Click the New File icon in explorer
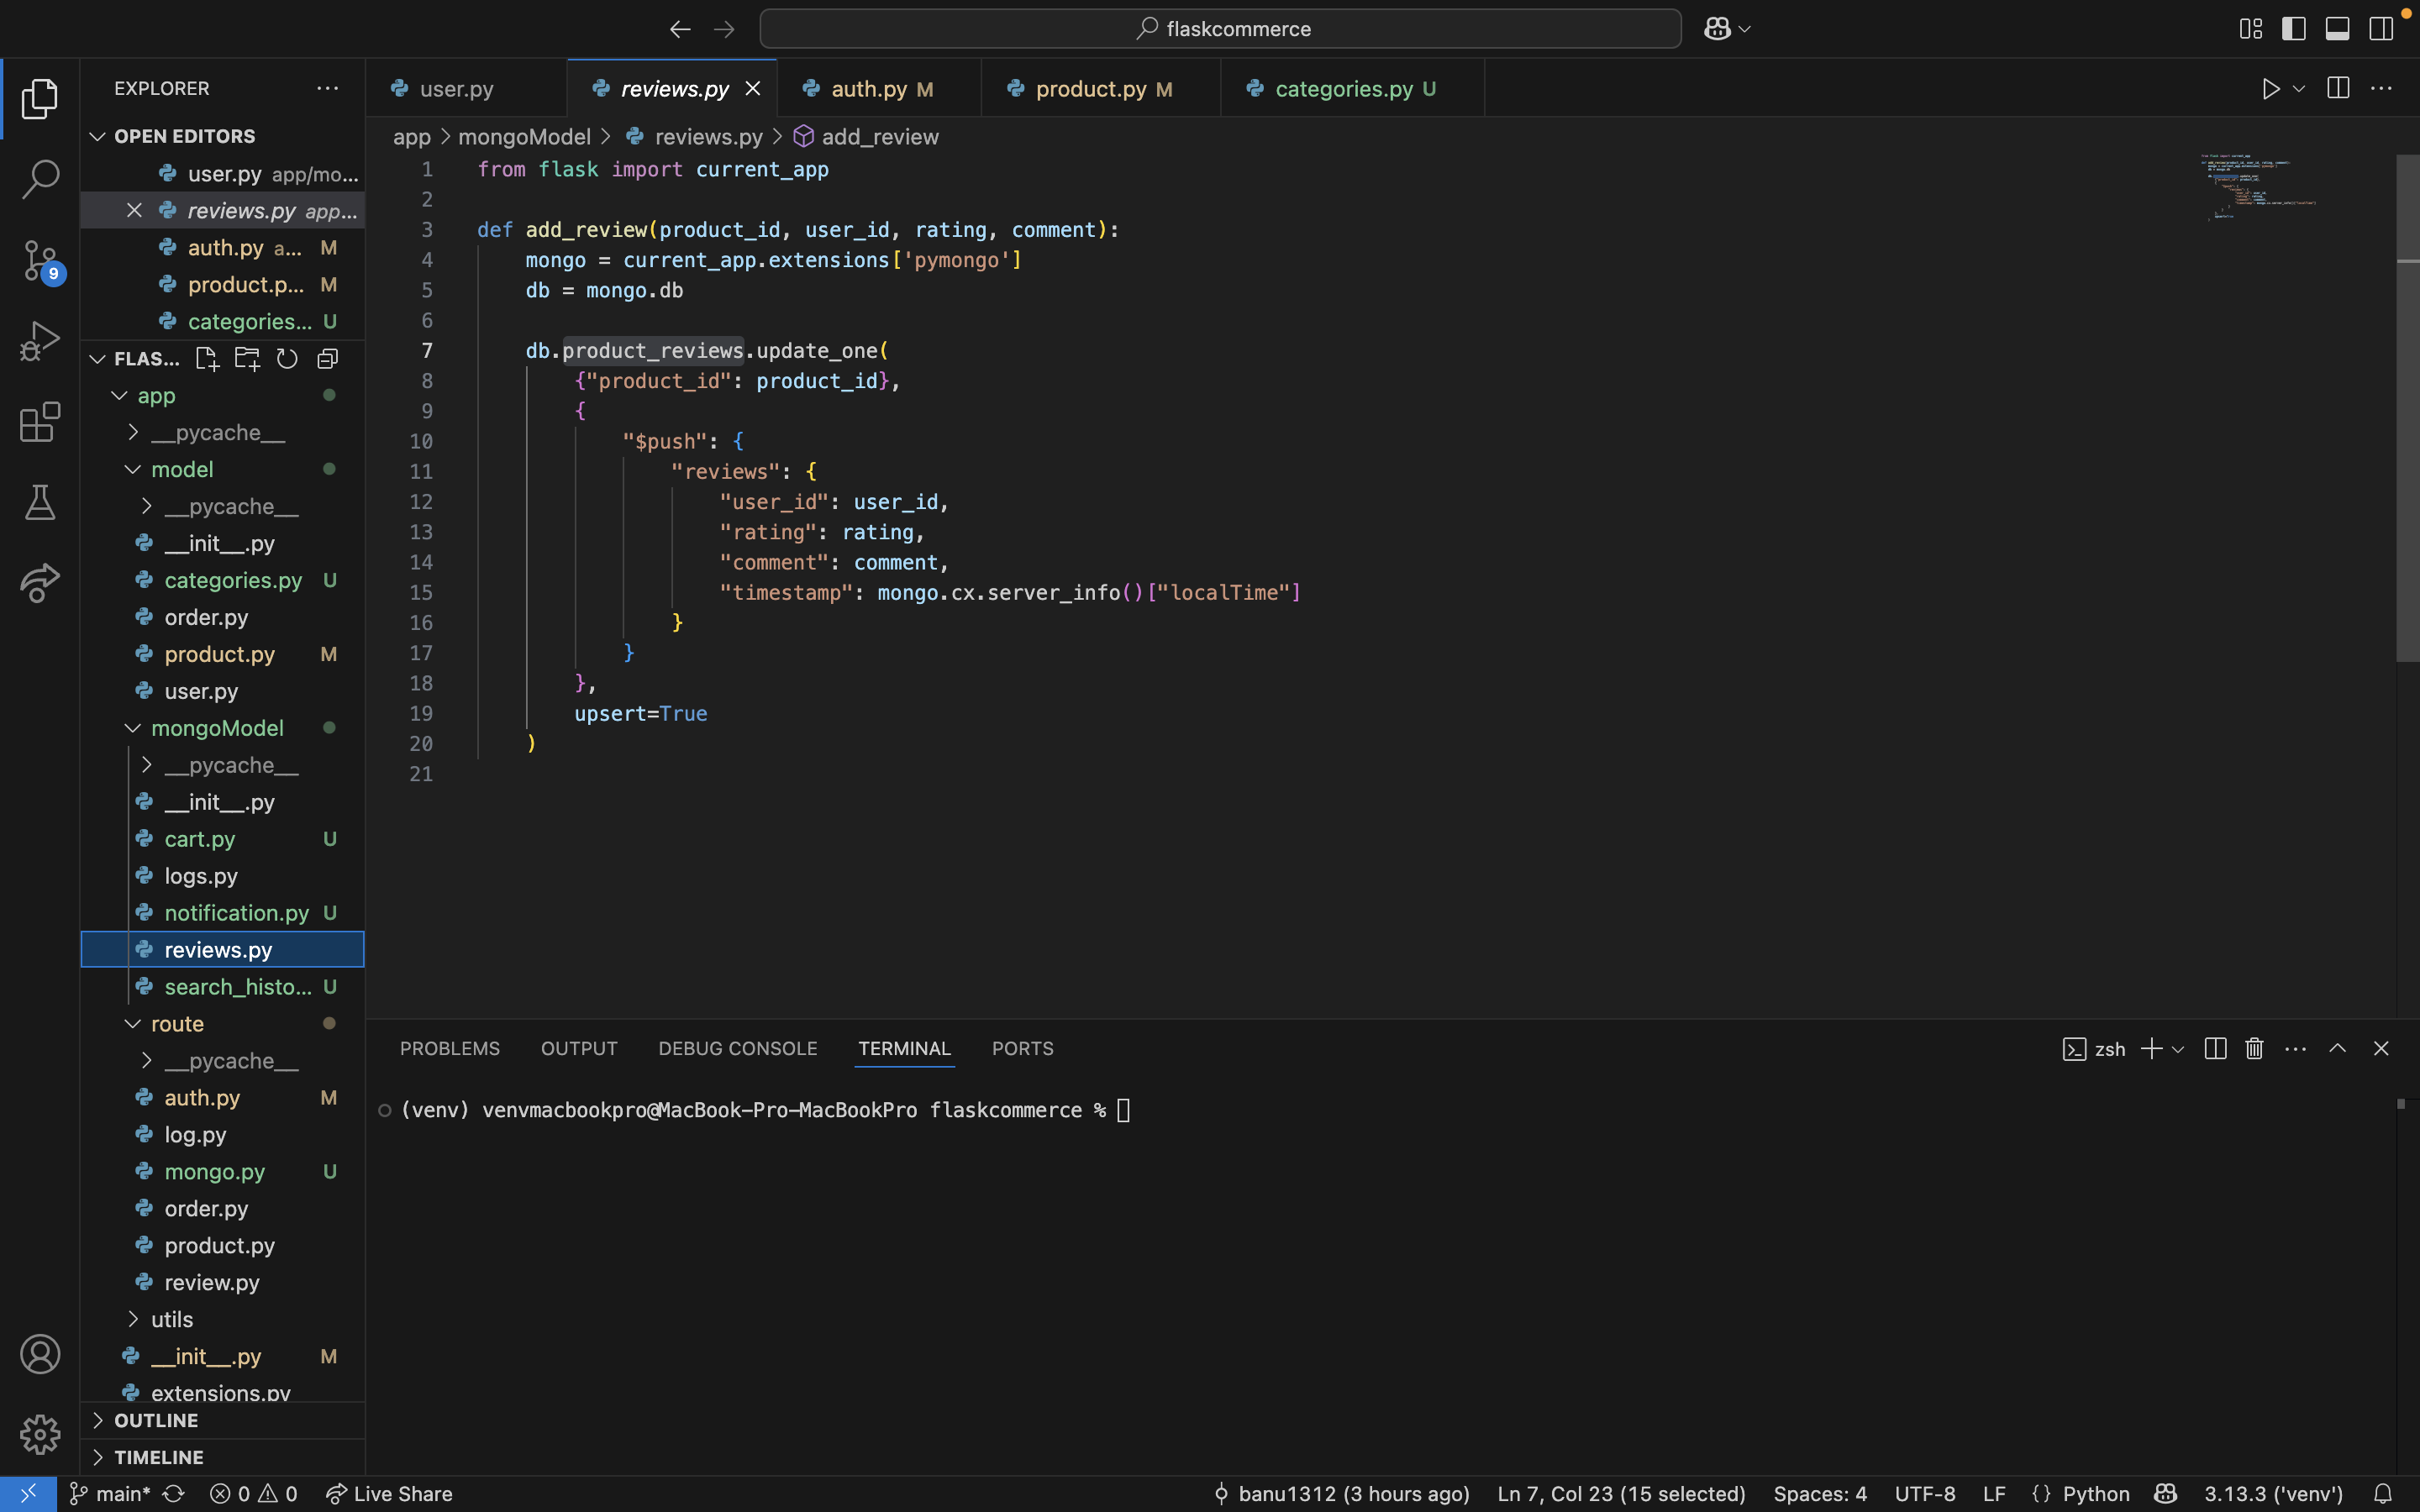 207,359
